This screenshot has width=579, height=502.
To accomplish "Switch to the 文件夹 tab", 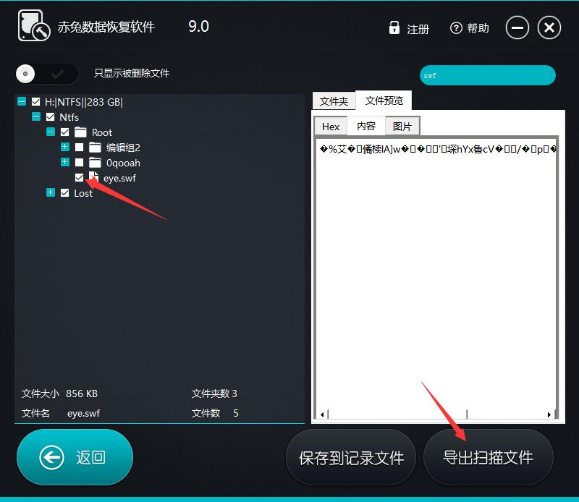I will coord(334,101).
